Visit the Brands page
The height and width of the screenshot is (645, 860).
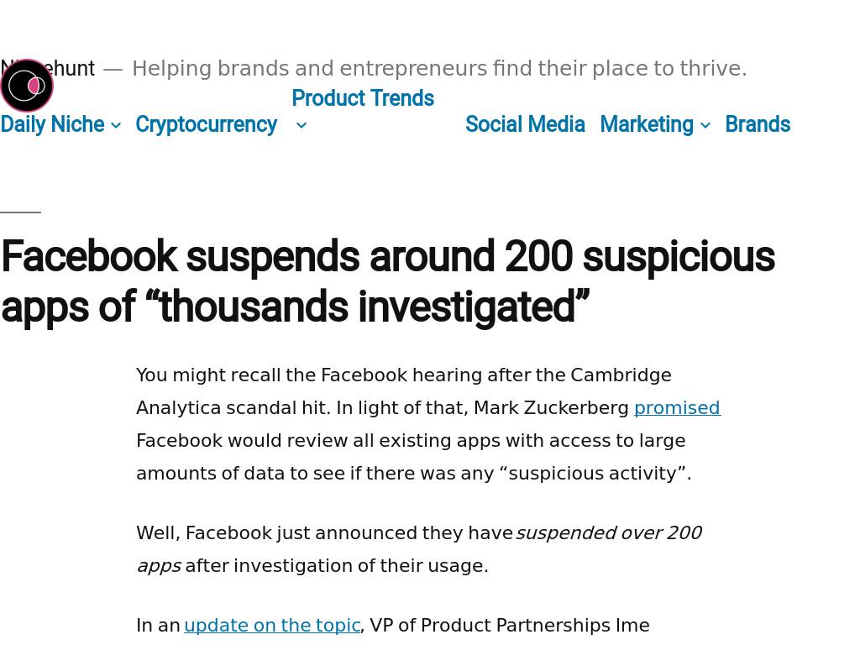pyautogui.click(x=757, y=125)
